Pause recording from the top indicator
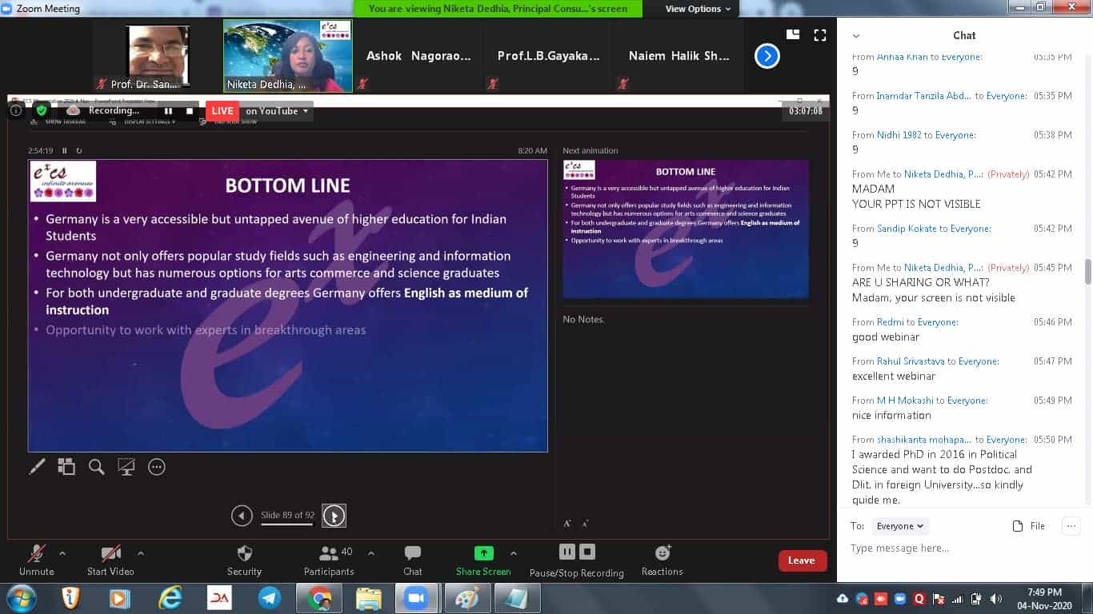1093x614 pixels. (x=169, y=111)
